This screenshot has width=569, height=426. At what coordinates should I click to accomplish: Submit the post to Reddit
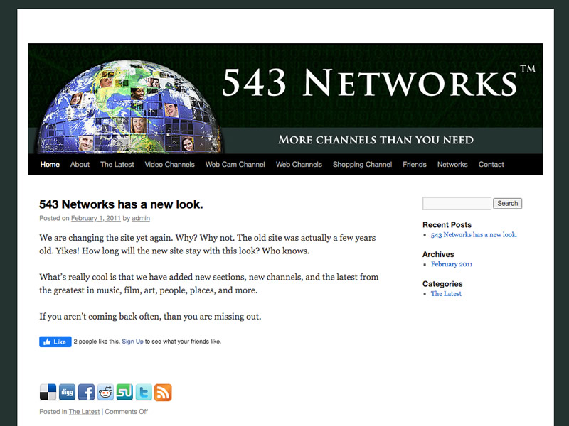[x=105, y=393]
